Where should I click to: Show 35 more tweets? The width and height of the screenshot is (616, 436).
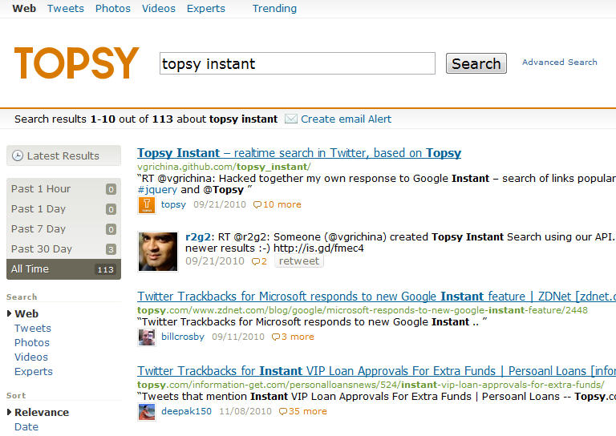click(308, 411)
